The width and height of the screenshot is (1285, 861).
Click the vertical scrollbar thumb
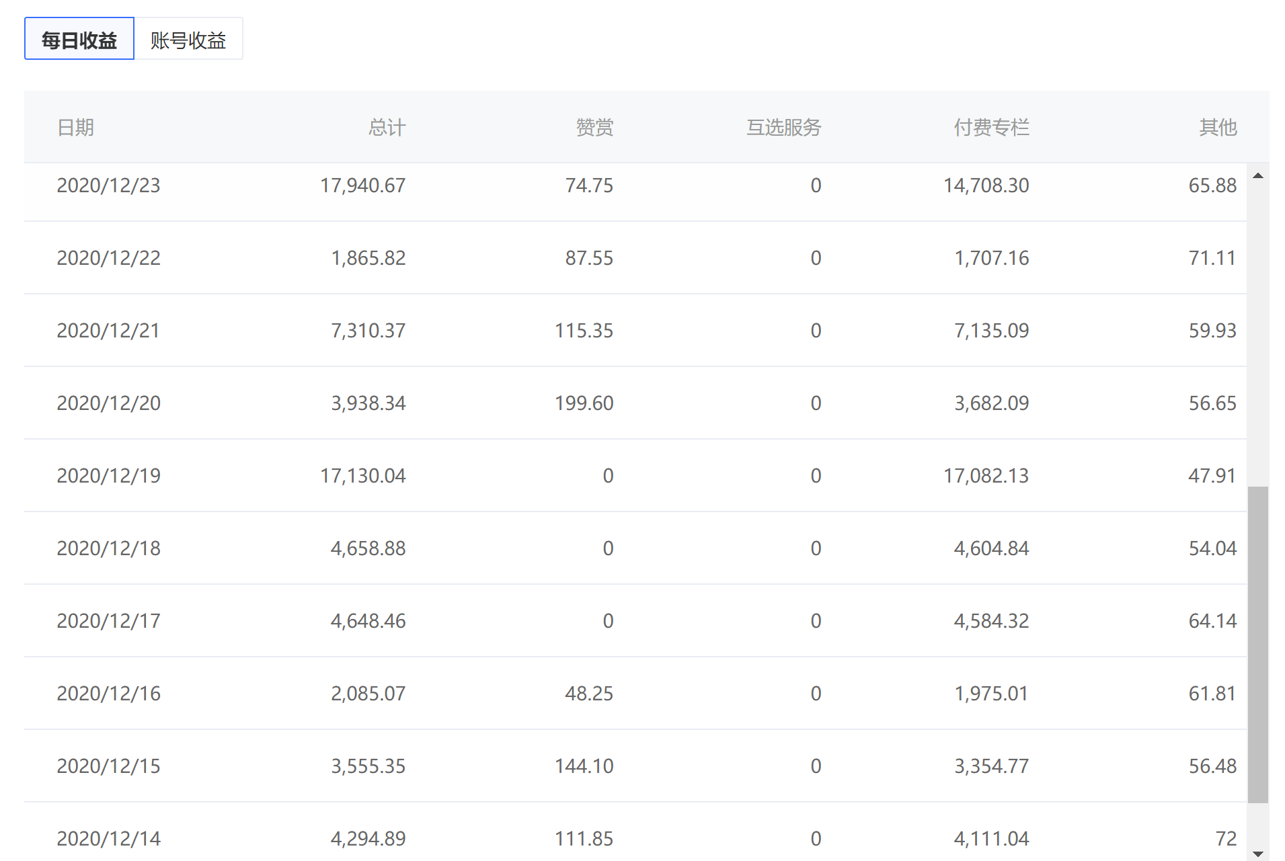tap(1257, 644)
